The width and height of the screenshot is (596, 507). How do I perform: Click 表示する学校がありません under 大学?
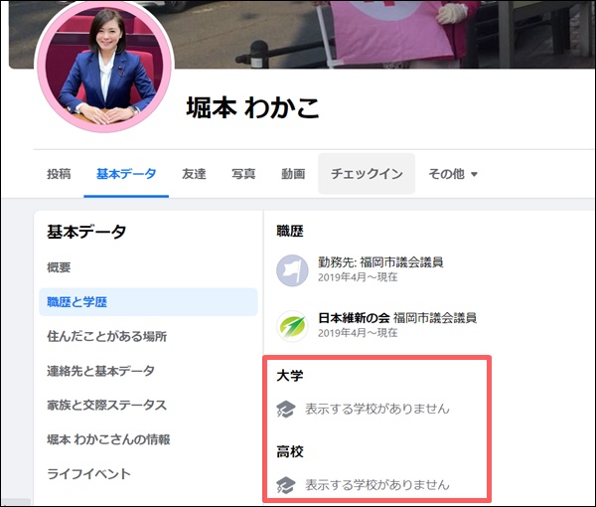click(377, 409)
